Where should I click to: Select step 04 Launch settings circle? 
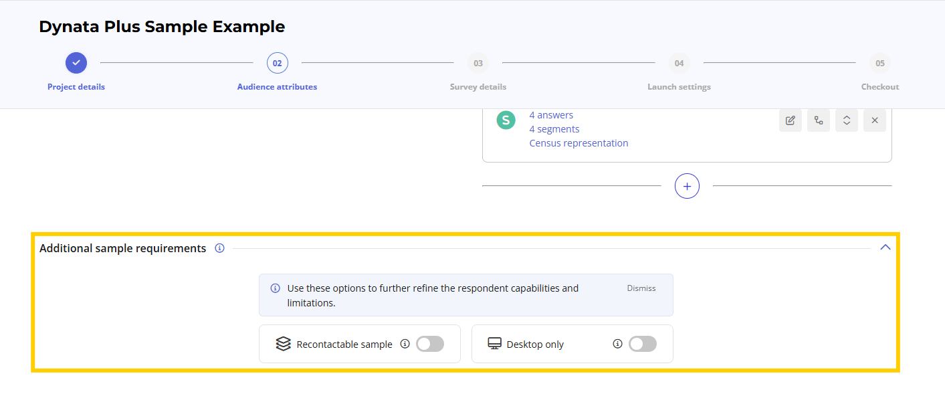pyautogui.click(x=679, y=63)
